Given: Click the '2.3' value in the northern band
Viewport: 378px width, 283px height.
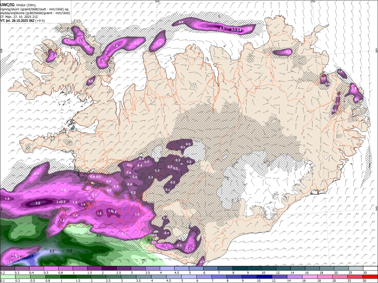Looking at the screenshot, I should tap(222, 28).
